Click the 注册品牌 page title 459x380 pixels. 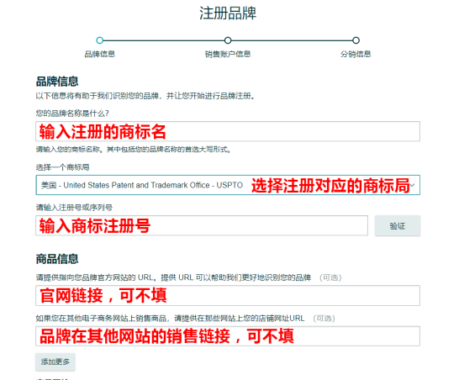pyautogui.click(x=228, y=13)
